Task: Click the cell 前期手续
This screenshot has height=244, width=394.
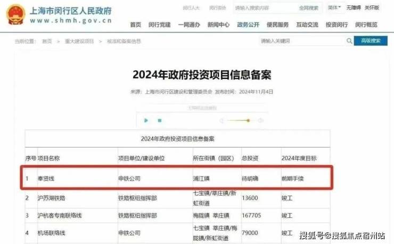Action: pyautogui.click(x=292, y=178)
